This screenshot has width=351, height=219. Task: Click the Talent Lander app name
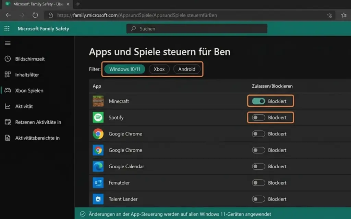123,199
